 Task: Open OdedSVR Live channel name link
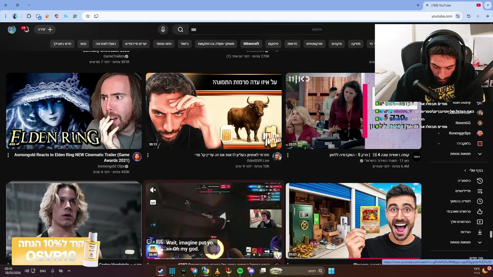tap(258, 160)
